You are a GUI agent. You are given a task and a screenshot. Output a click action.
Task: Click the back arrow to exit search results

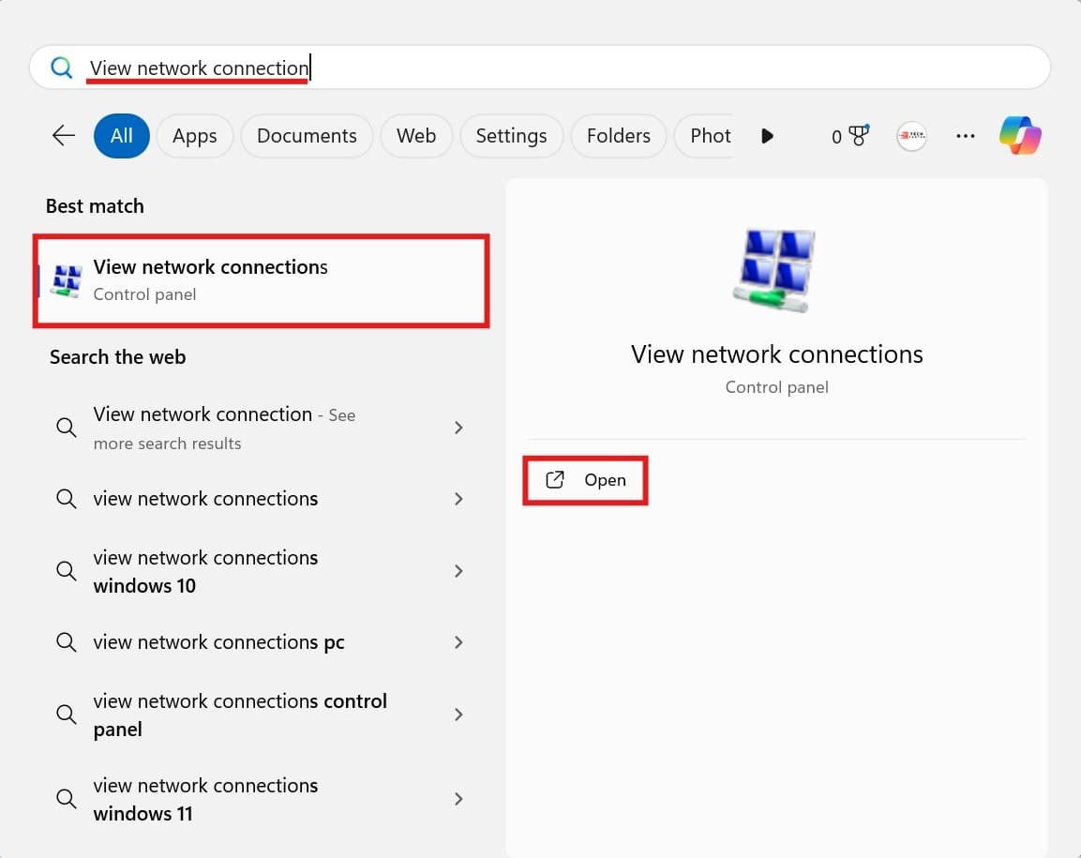[x=63, y=135]
